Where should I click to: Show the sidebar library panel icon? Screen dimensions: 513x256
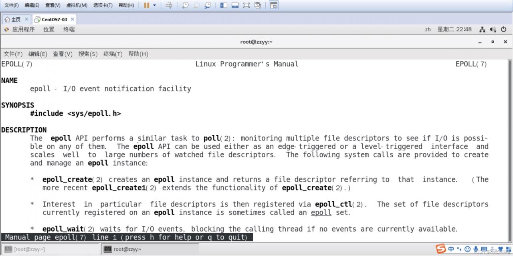[x=224, y=5]
